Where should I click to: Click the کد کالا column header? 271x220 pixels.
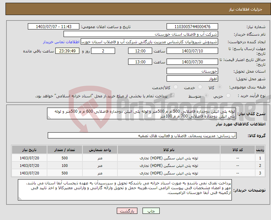pos(238,150)
